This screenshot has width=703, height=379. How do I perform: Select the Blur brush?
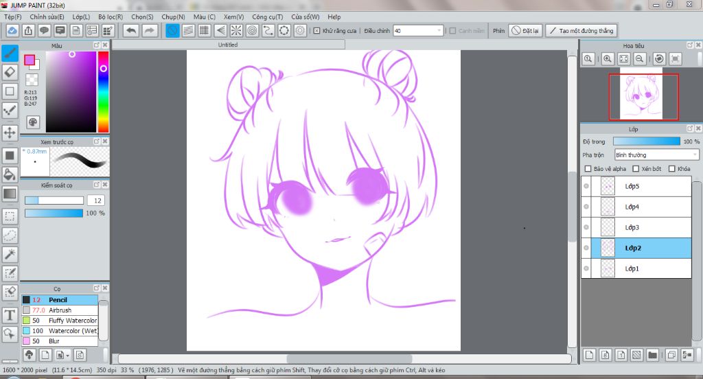pos(60,341)
